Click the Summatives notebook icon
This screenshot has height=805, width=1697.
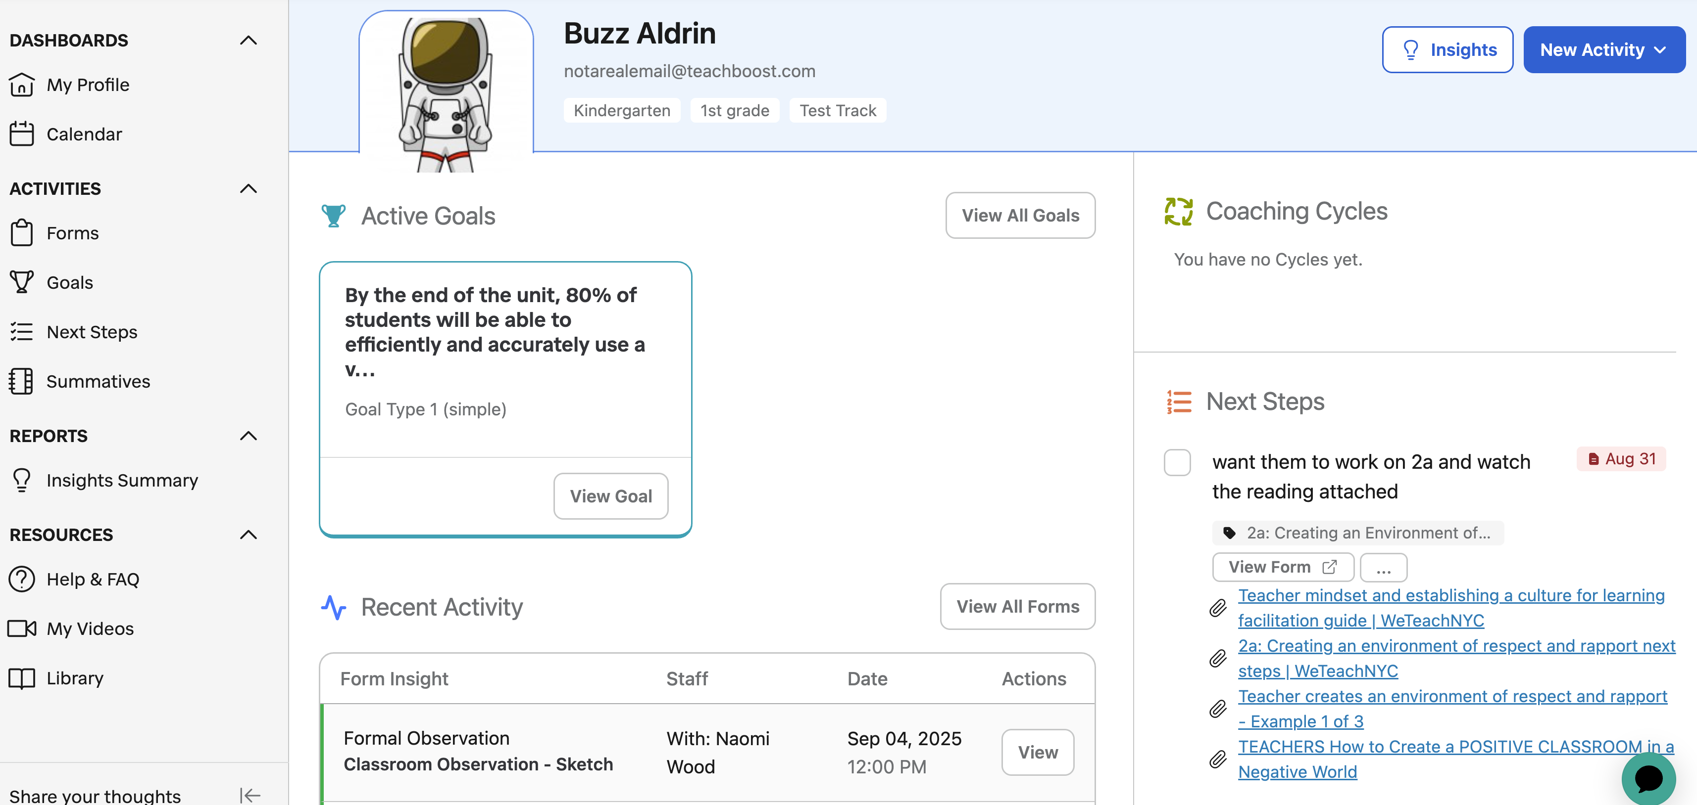click(21, 381)
